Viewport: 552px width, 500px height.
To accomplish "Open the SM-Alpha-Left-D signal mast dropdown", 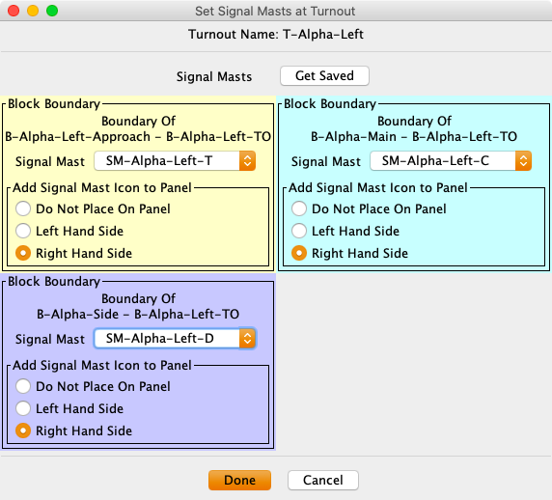I will tap(175, 339).
